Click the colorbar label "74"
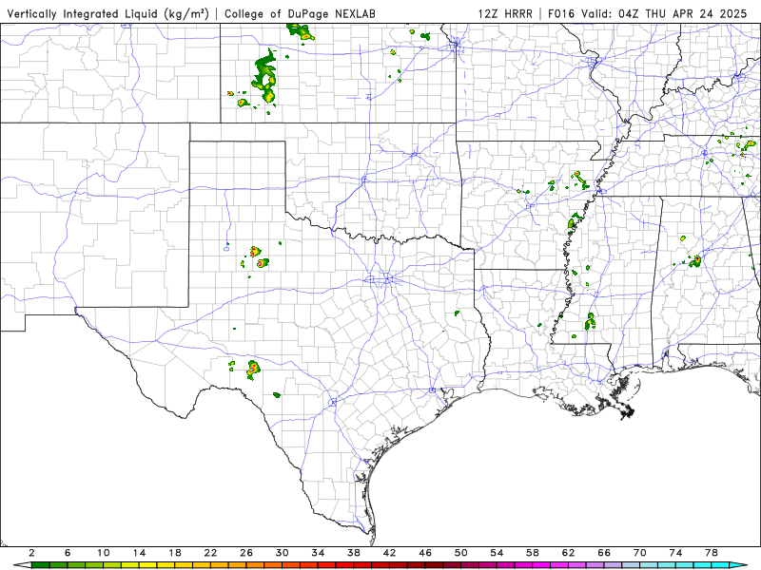This screenshot has height=570, width=761. point(675,553)
